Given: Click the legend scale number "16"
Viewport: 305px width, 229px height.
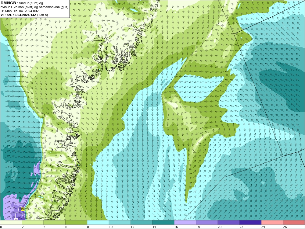Looking at the screenshot, I should coord(176,227).
